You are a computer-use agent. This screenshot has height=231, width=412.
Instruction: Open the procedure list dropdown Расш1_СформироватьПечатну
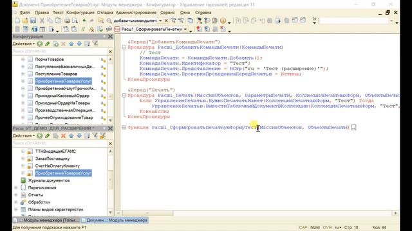coord(185,30)
